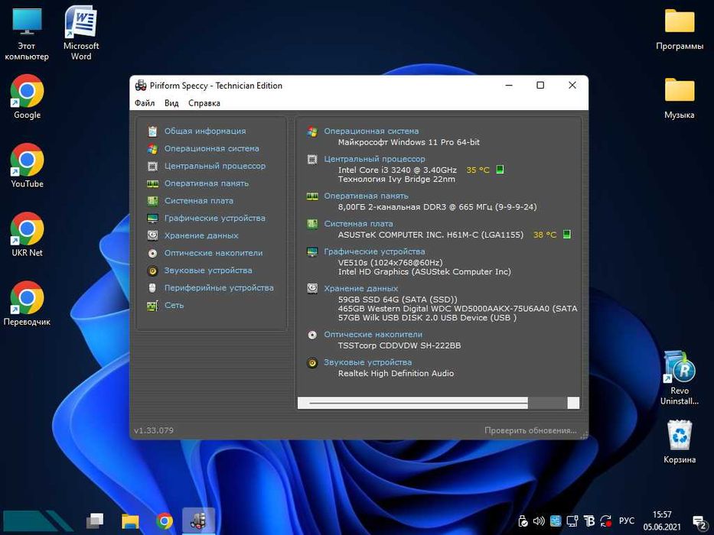714x535 pixels.
Task: Click the disc icon beside Оптические накопители in sidebar
Action: (x=153, y=253)
